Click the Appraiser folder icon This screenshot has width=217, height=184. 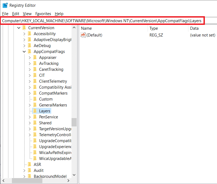coord(35,58)
